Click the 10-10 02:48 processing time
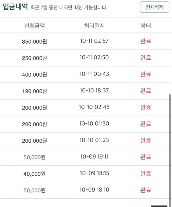 pos(94,107)
